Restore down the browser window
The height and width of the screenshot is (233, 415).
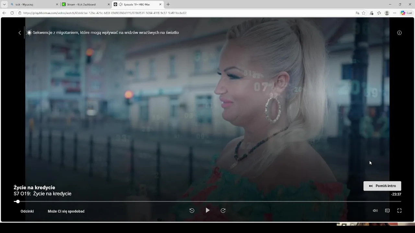point(400,5)
